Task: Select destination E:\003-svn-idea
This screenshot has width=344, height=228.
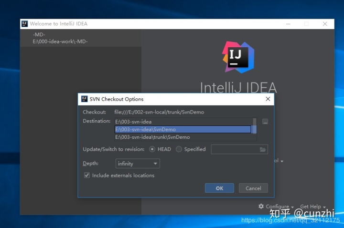Action: click(183, 122)
